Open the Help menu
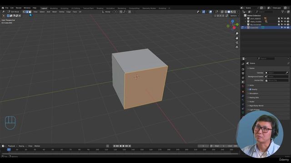The width and height of the screenshot is (291, 163). coord(35,8)
